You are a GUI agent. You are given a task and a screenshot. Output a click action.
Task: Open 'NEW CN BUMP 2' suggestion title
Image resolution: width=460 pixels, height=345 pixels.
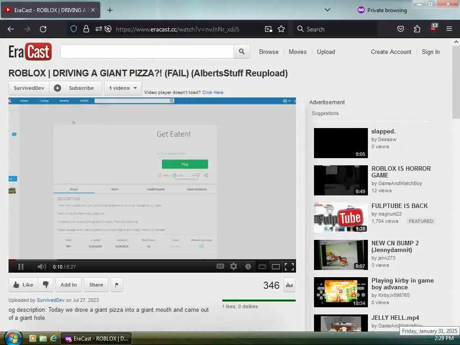395,247
